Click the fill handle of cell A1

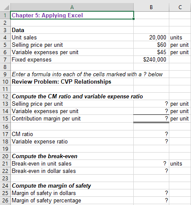click(133, 19)
